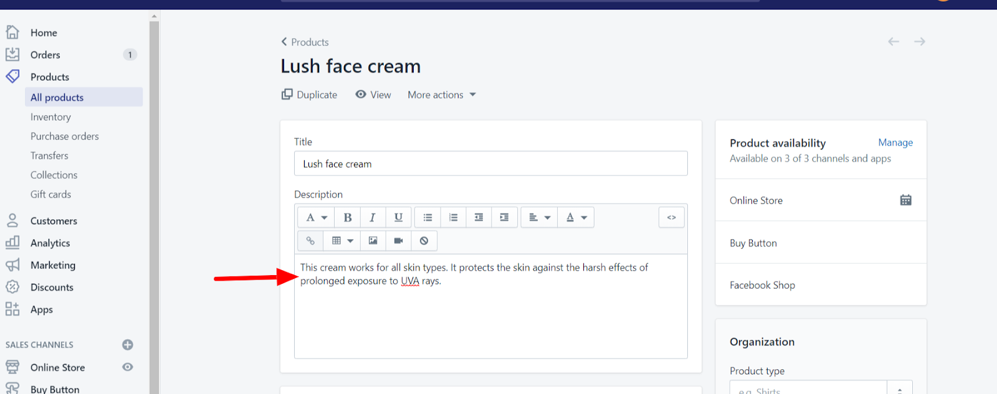
Task: Open the Inventory section
Action: (x=50, y=117)
